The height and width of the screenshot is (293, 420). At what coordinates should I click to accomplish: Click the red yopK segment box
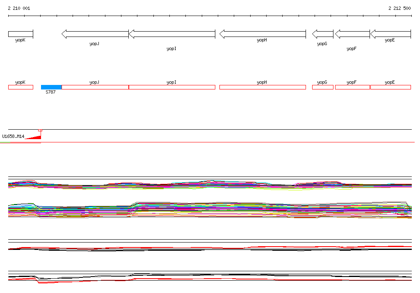21,87
